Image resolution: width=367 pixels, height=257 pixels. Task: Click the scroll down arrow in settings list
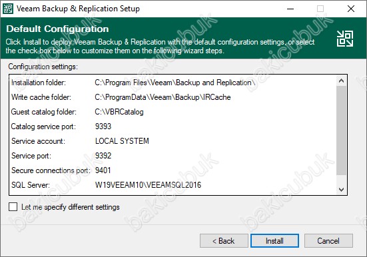[x=341, y=189]
